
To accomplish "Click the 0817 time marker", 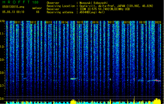I will [111, 22].
